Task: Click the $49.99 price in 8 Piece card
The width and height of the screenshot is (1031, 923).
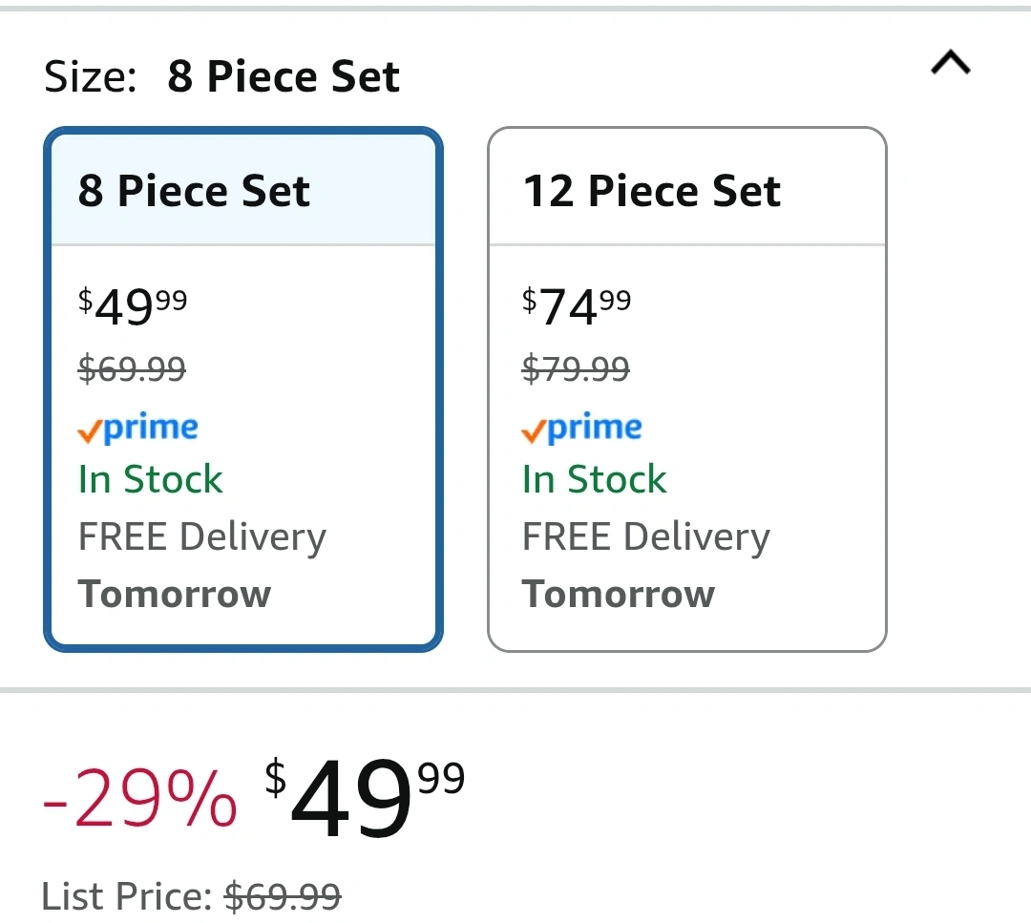Action: pyautogui.click(x=132, y=306)
